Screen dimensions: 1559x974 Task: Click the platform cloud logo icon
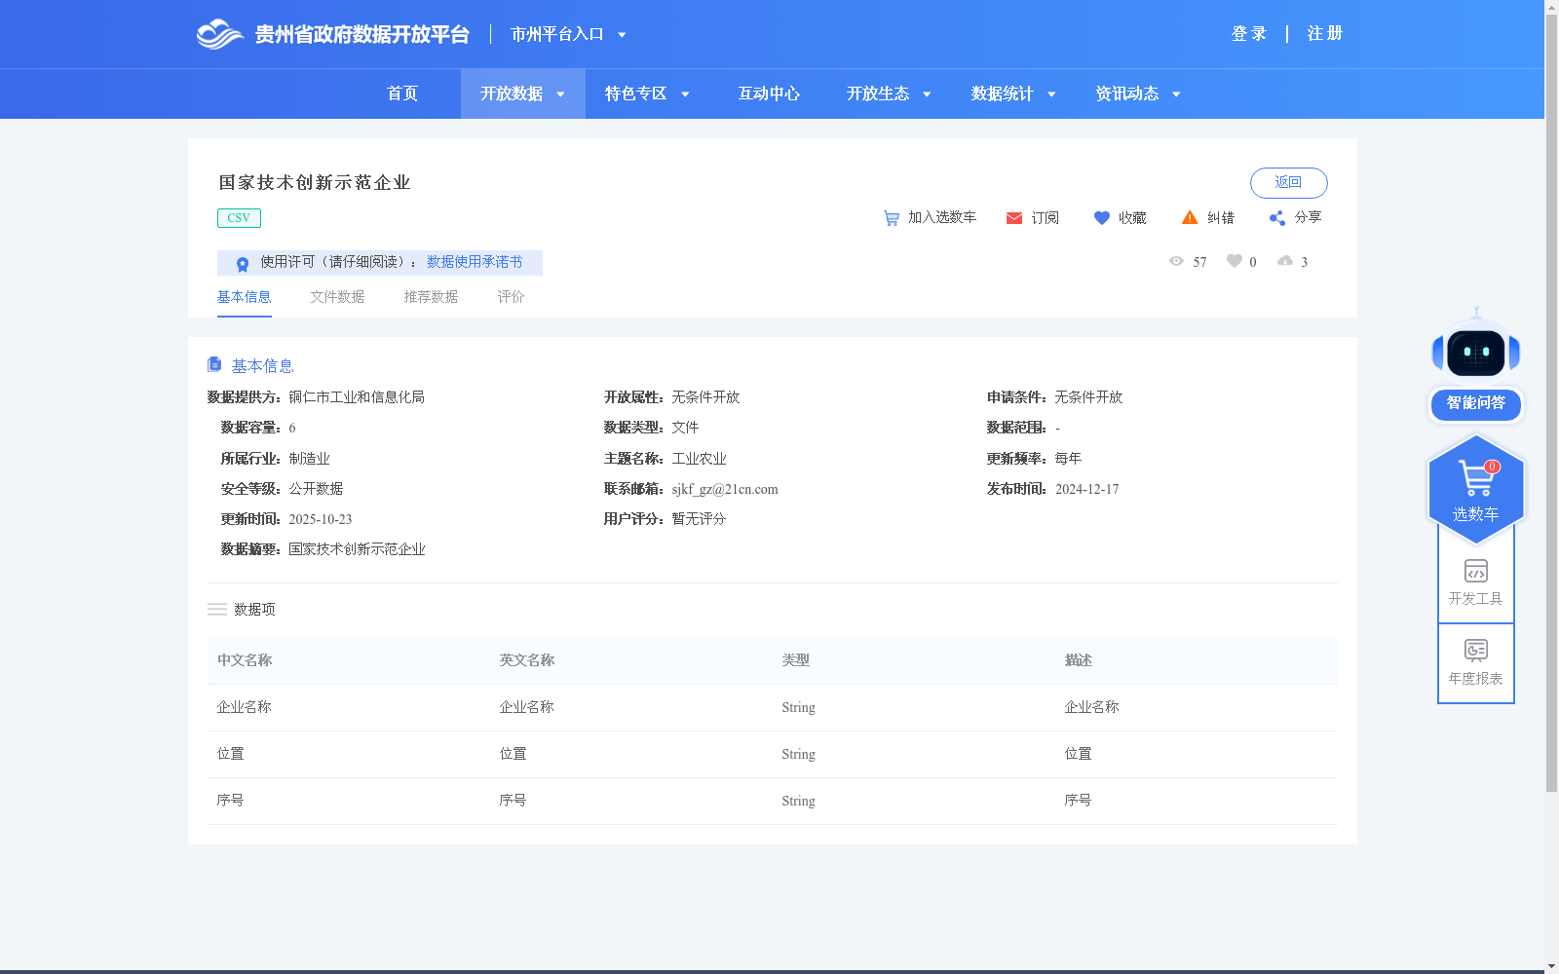click(219, 34)
